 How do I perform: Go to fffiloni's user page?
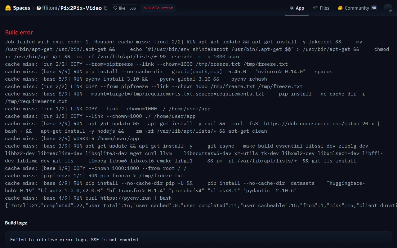tap(49, 8)
